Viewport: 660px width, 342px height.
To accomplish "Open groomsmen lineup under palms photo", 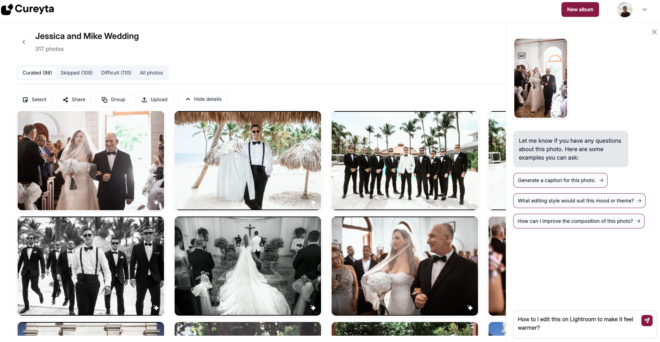I will click(405, 161).
